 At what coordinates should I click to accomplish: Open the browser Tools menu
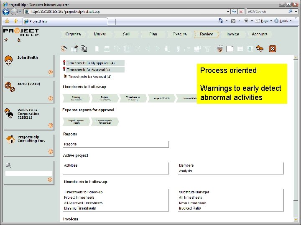283,21
